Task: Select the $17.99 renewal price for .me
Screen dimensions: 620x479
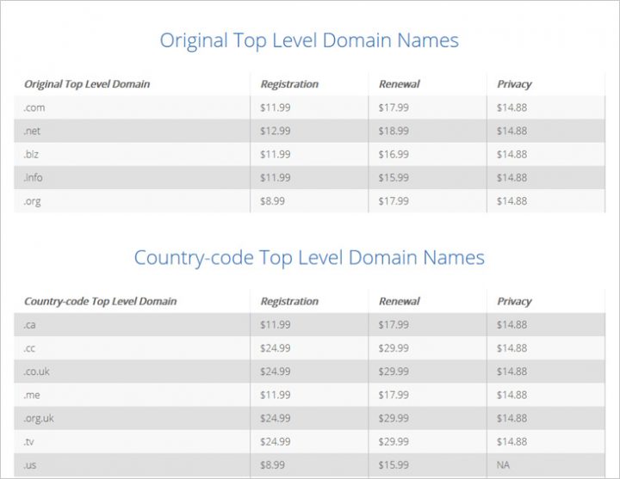Action: coord(394,395)
